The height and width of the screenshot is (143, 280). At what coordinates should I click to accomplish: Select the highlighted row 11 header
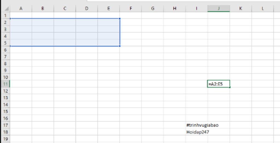click(5, 84)
